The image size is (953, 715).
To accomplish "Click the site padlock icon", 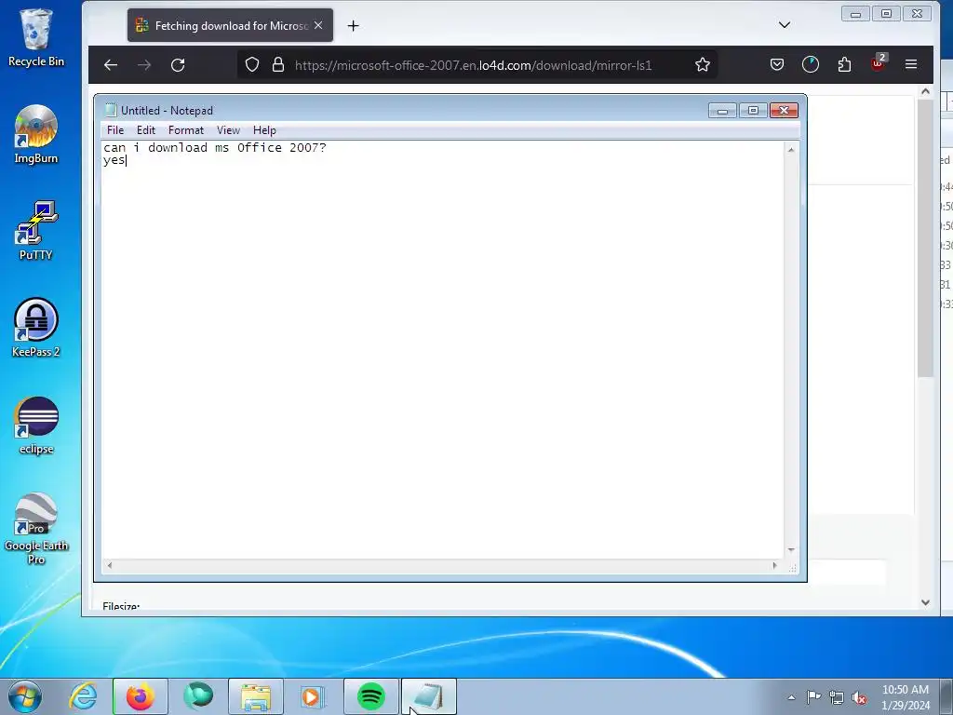I will click(x=277, y=64).
